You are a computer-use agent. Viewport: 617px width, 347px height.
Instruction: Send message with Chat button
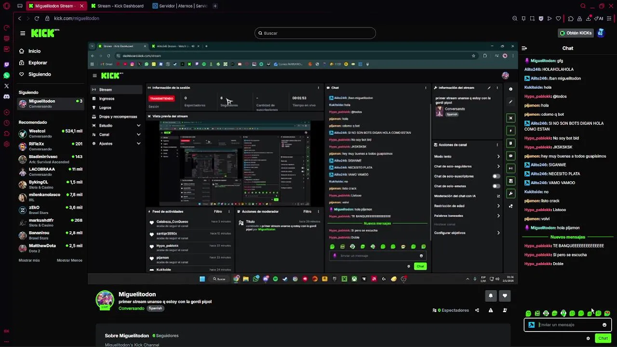603,338
